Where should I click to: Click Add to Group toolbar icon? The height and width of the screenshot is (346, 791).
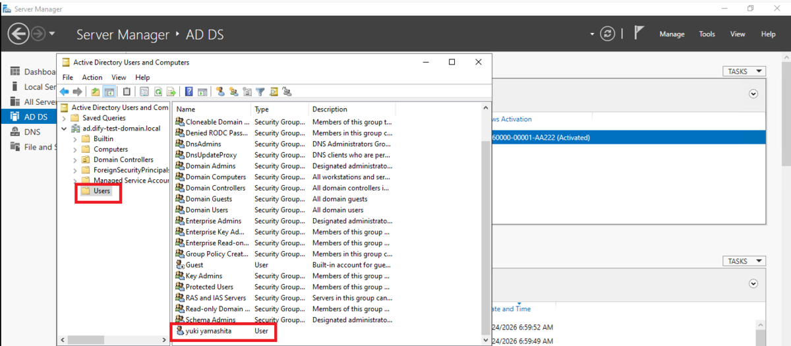click(286, 92)
